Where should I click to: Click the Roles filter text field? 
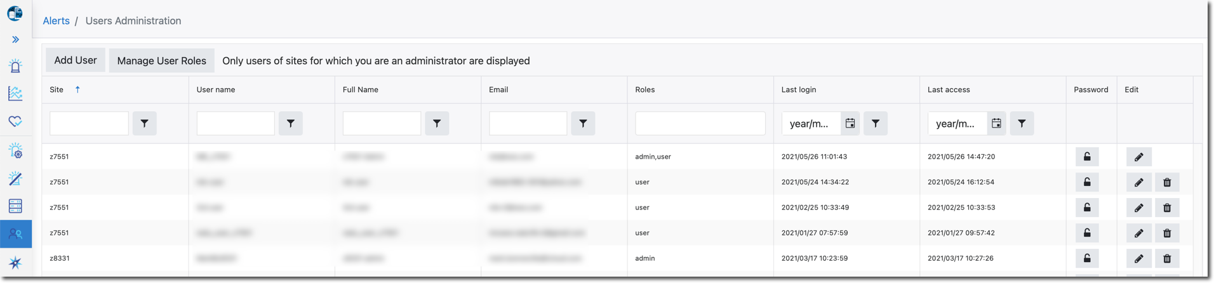tap(700, 123)
